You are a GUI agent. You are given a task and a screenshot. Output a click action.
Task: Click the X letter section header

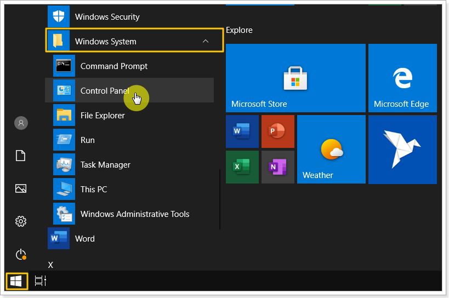(50, 265)
